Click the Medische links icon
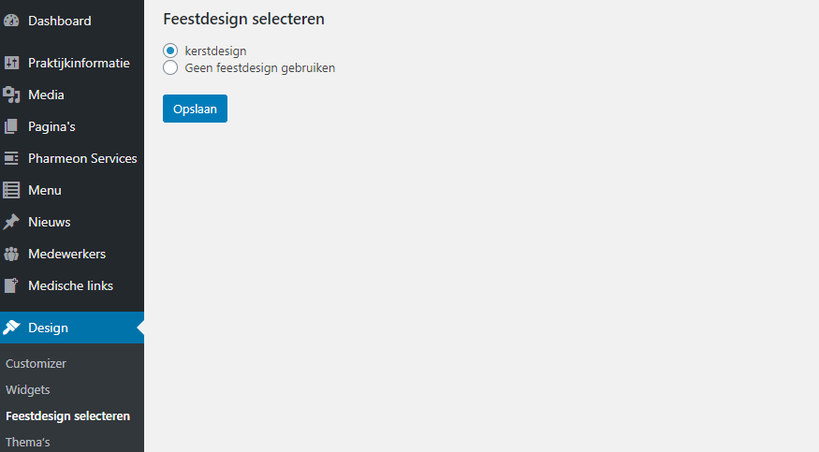The image size is (819, 452). click(11, 285)
